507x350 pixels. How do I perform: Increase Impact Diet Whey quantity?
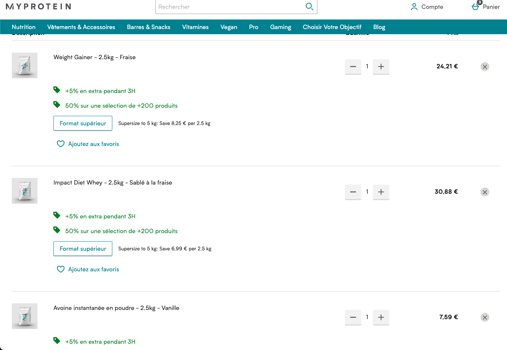point(381,192)
